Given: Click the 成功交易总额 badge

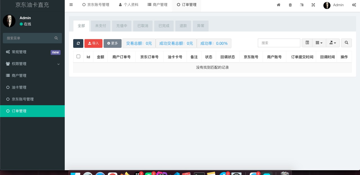Looking at the screenshot, I should pyautogui.click(x=176, y=43).
